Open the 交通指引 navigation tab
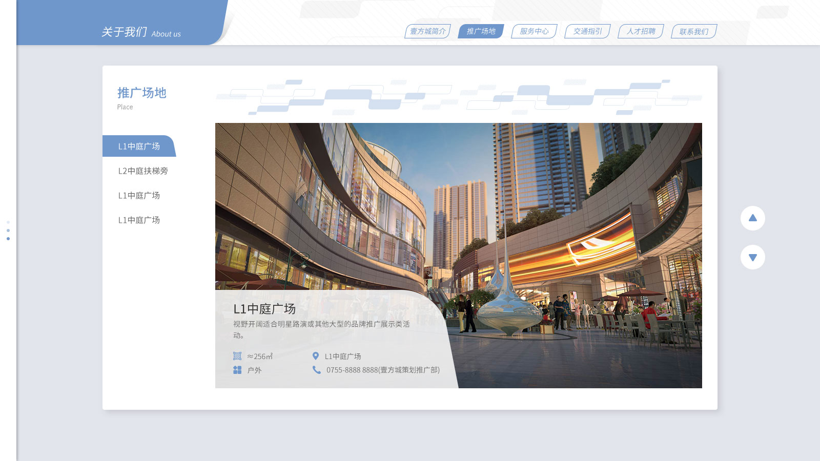Image resolution: width=820 pixels, height=461 pixels. point(587,31)
